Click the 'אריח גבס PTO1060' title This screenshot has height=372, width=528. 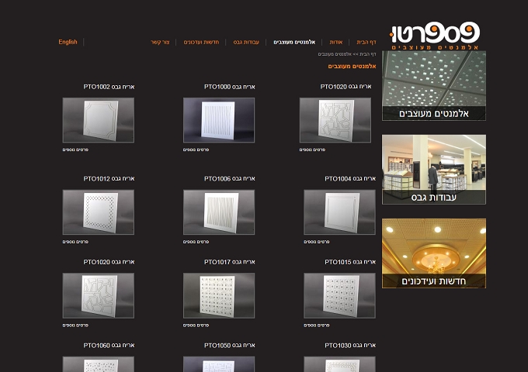click(x=109, y=345)
